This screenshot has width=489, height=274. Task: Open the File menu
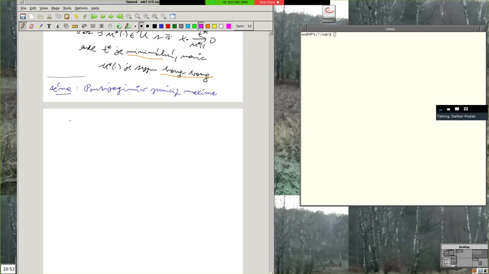pos(23,8)
